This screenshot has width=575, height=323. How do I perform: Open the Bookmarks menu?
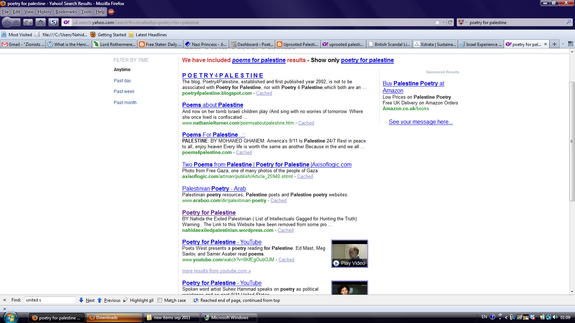pos(66,12)
